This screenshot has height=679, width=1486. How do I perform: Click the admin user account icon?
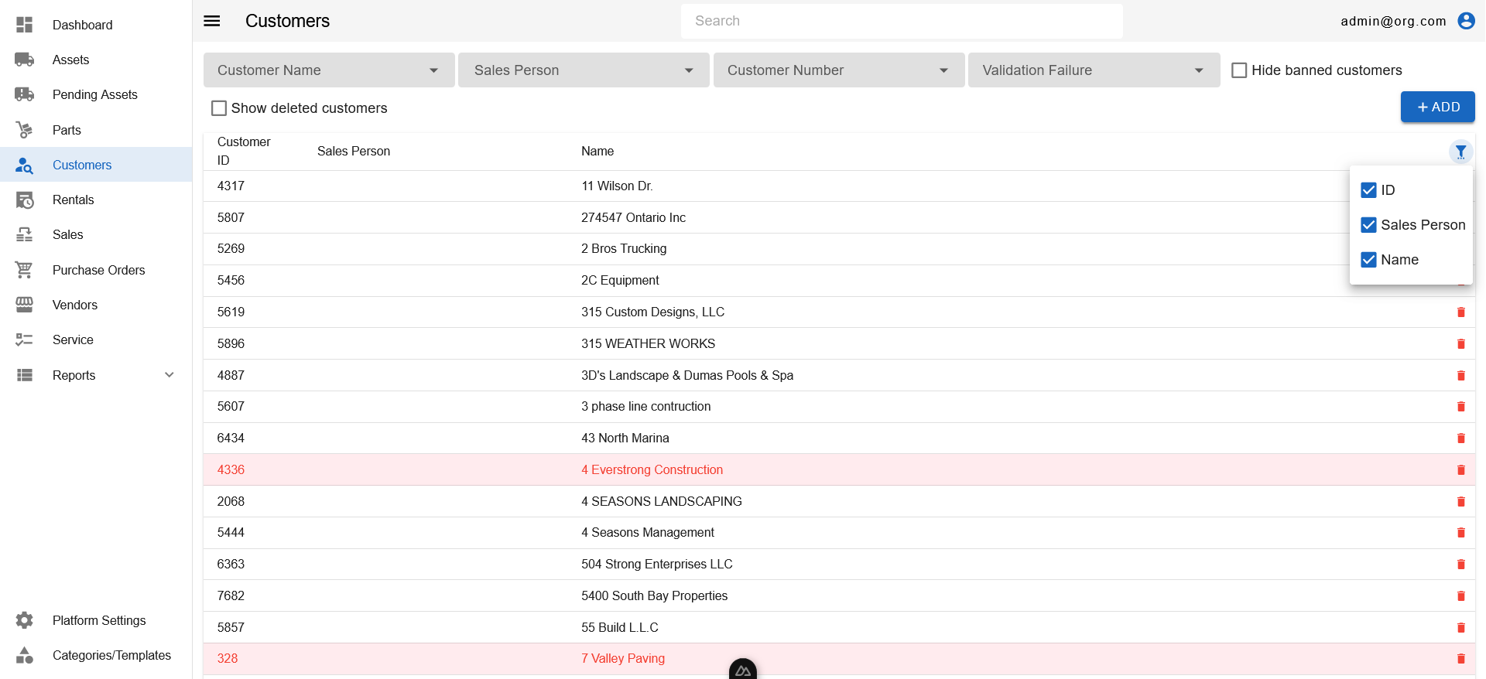click(1466, 21)
